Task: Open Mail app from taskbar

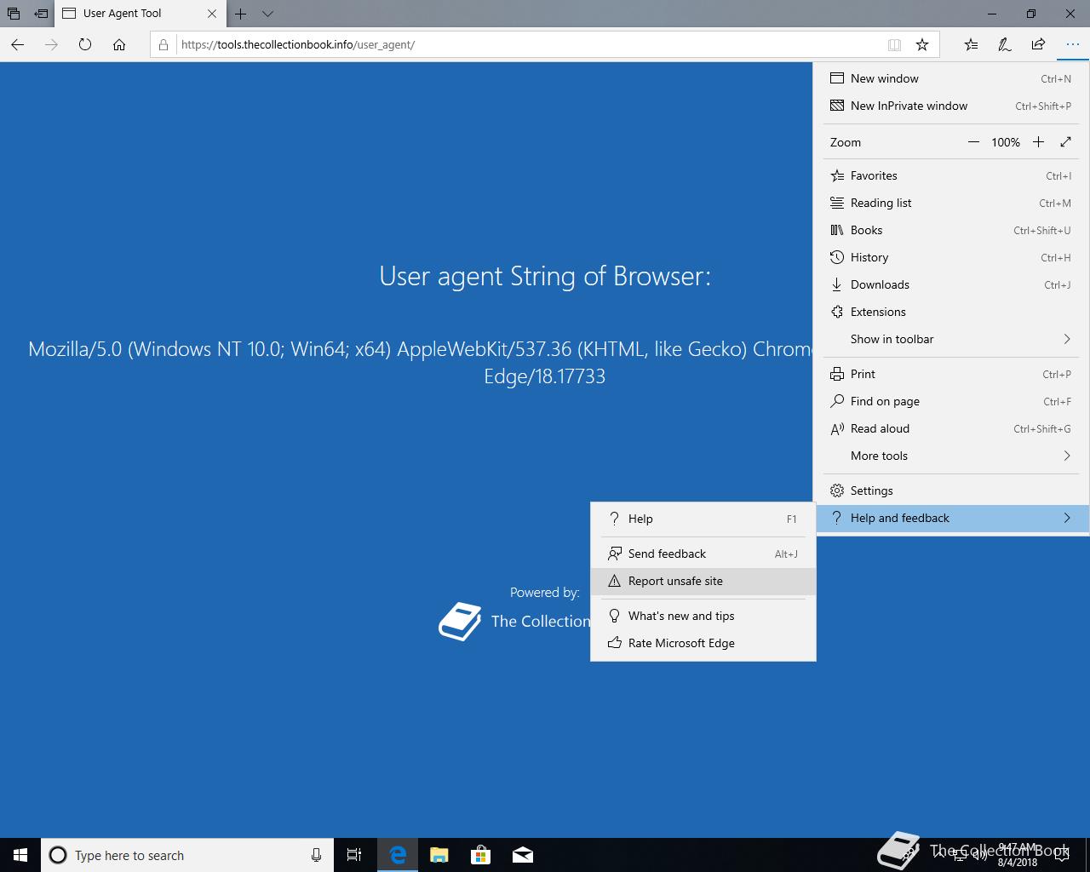Action: pos(523,855)
